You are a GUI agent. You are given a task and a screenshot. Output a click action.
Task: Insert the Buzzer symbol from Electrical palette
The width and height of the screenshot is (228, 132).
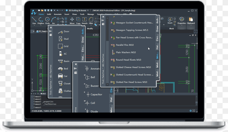[x=92, y=86]
